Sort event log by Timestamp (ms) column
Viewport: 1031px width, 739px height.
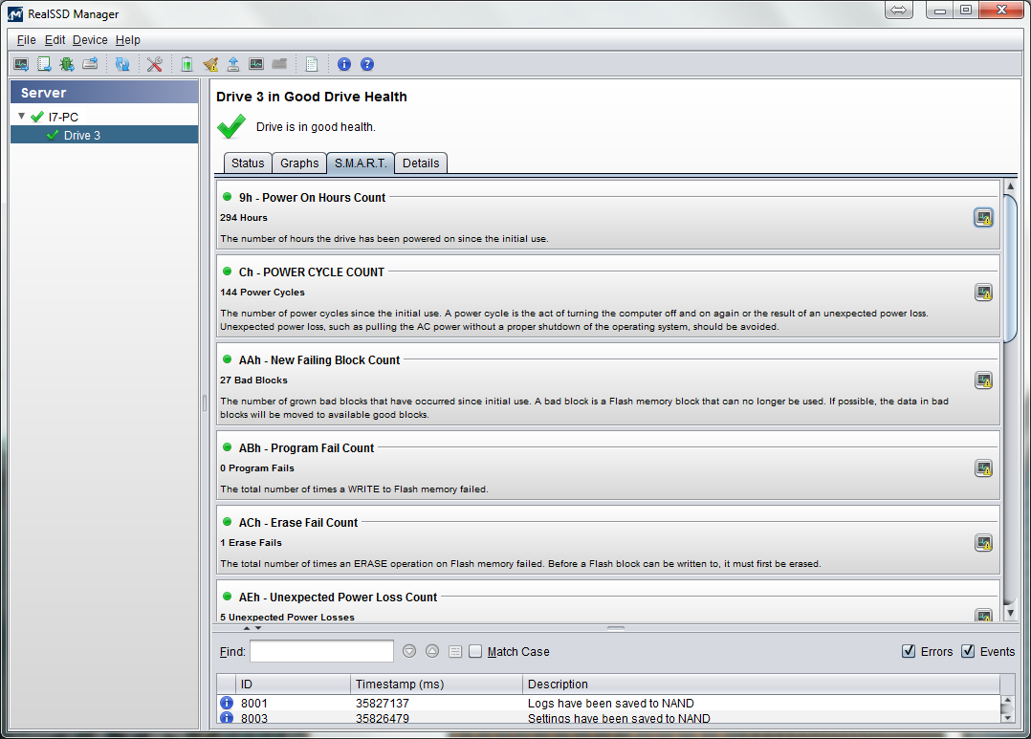[436, 685]
